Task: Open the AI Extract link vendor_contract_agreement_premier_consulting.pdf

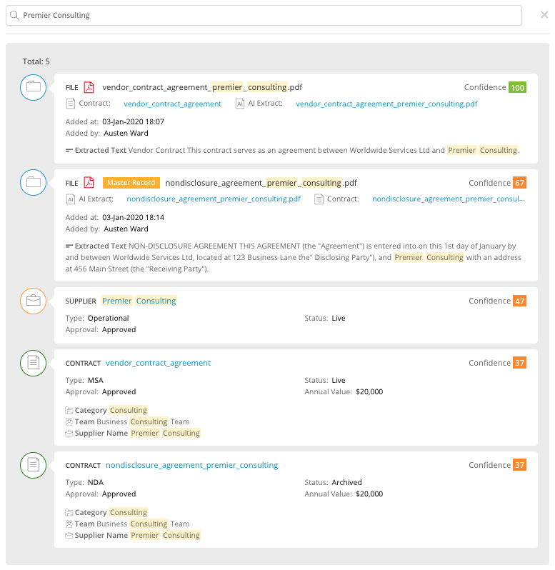Action: (386, 104)
